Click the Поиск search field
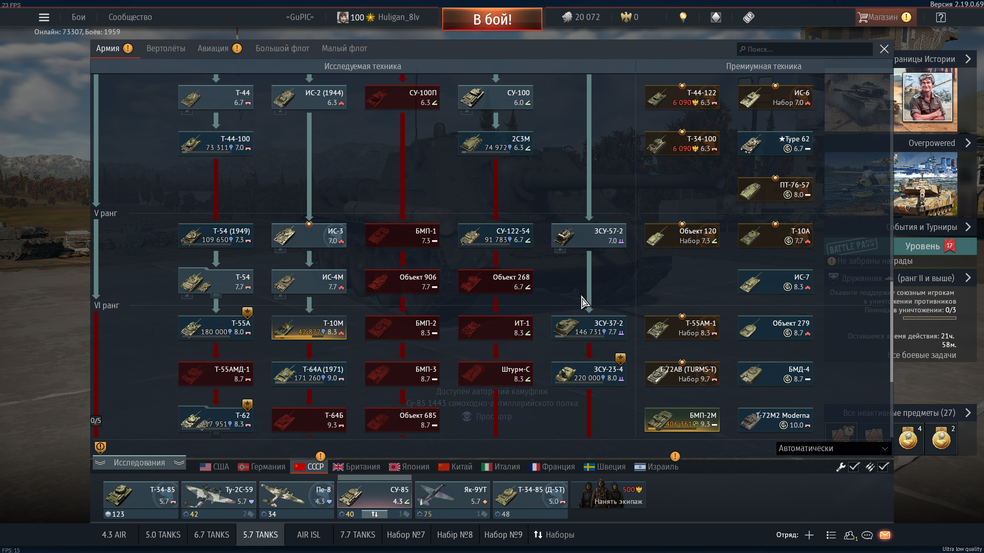 click(805, 49)
